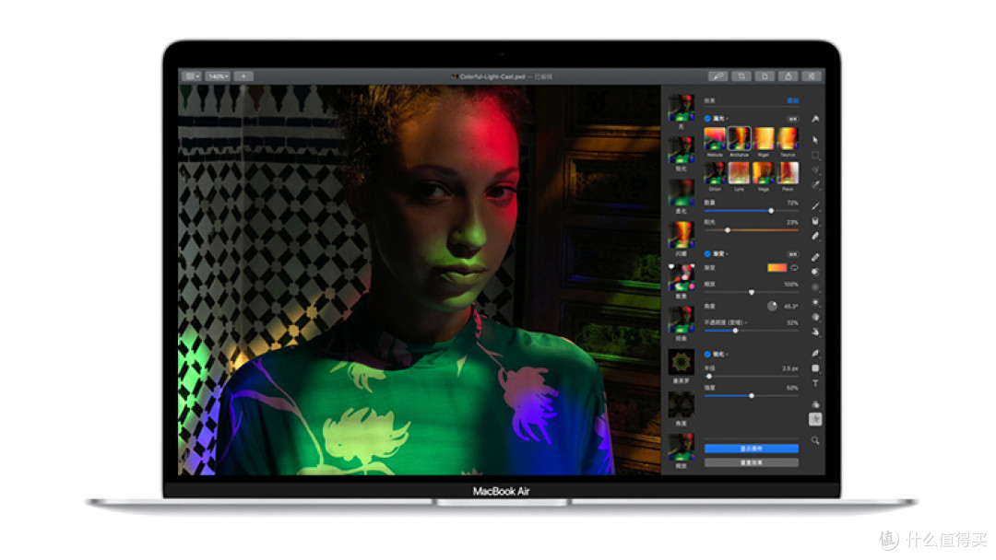Select the blurred effect category thumbnail
Viewport: 996px width, 560px height.
pos(681,192)
